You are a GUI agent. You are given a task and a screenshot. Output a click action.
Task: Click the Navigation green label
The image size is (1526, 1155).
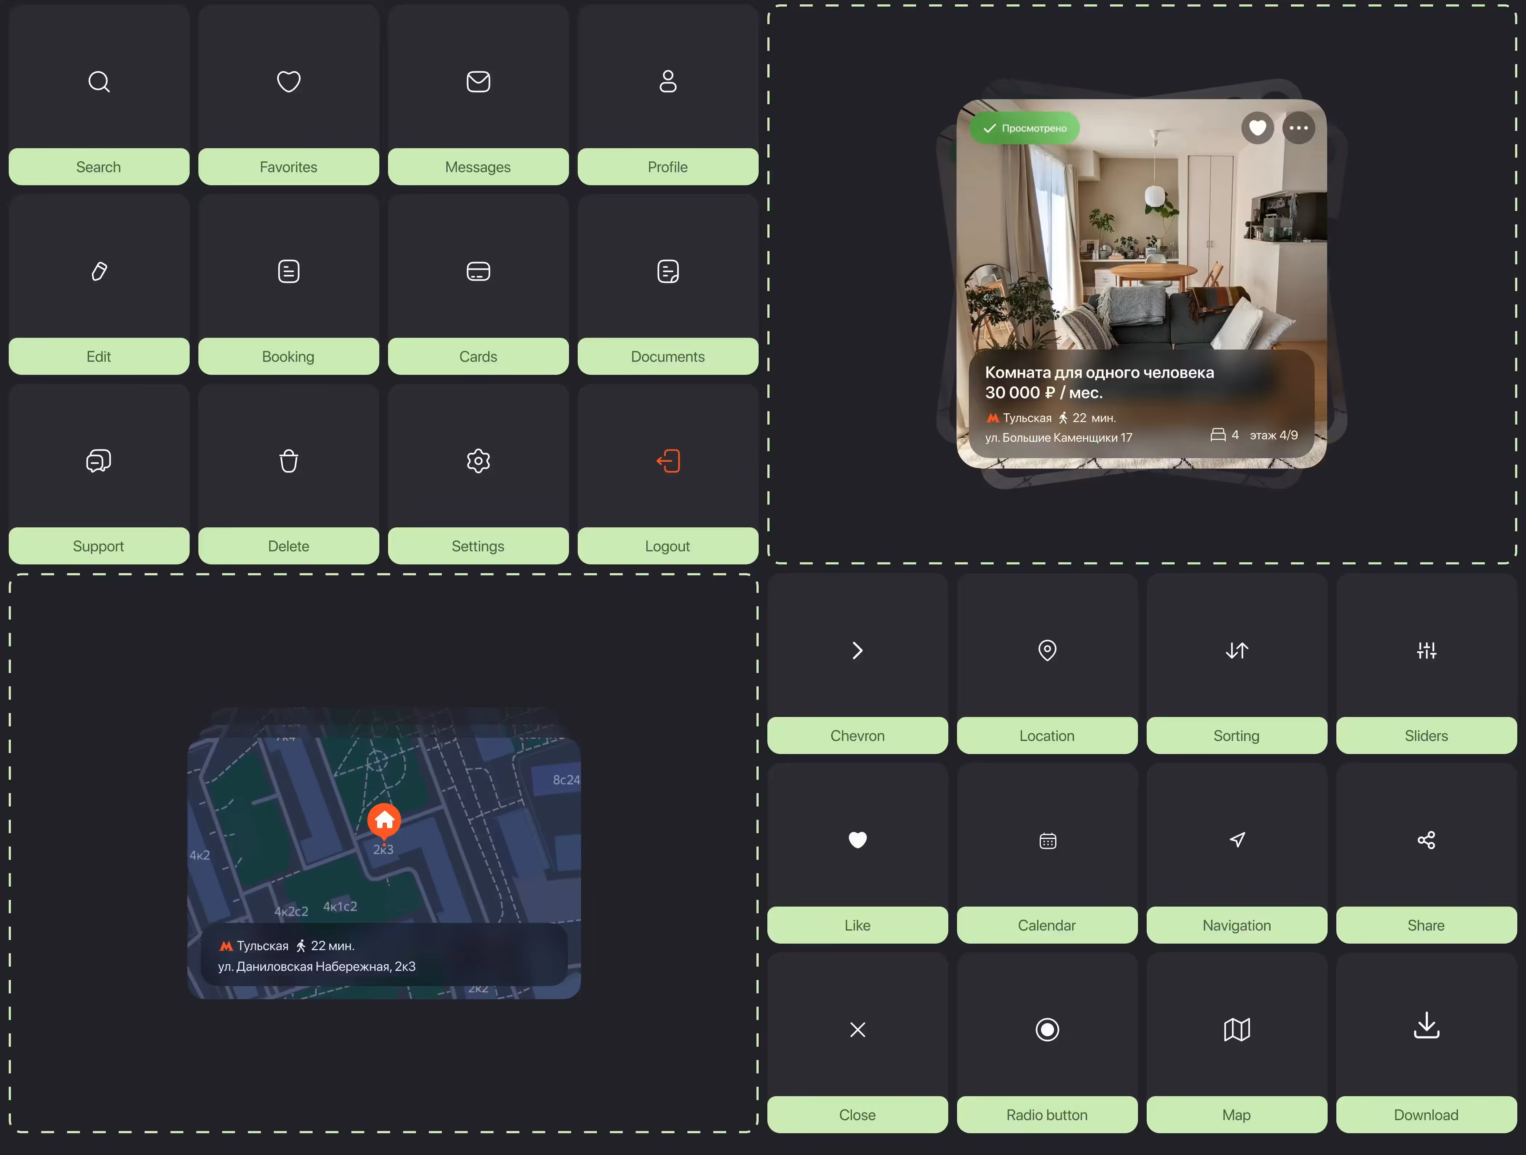point(1237,925)
